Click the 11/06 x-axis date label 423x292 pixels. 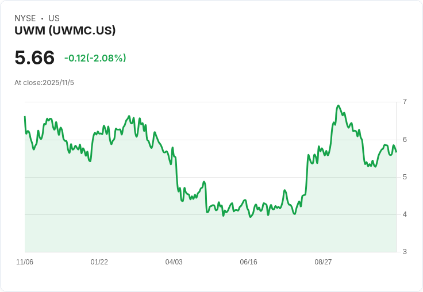25,262
